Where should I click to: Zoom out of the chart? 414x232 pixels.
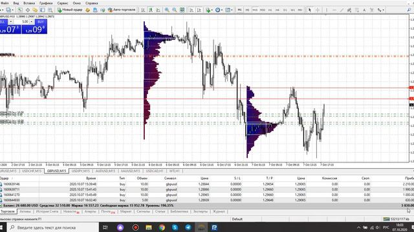(174, 10)
